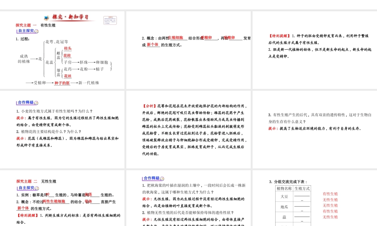Click the 生殖方式 table header
Image resolution: width=377 pixels, height=226 pixels.
pyautogui.click(x=302, y=189)
